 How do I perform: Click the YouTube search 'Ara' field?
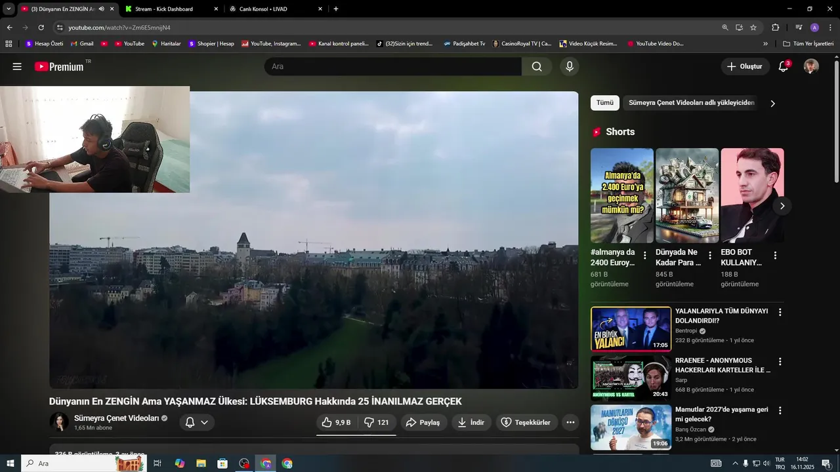tap(392, 66)
